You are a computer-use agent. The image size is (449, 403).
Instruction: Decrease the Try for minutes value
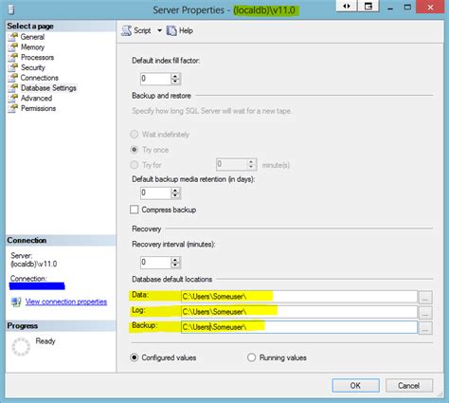(251, 167)
